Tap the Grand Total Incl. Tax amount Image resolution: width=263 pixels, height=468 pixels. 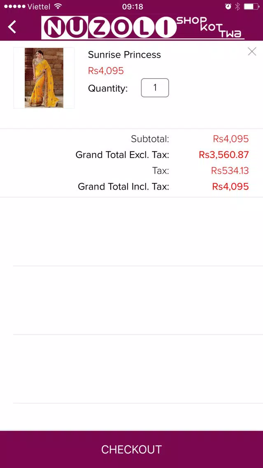[230, 187]
